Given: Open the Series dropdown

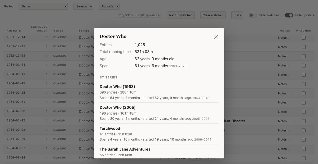Looking at the screenshot, I should [x=43, y=6].
